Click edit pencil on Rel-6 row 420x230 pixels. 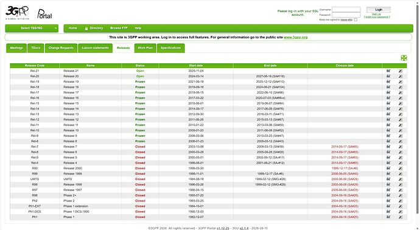(x=400, y=152)
